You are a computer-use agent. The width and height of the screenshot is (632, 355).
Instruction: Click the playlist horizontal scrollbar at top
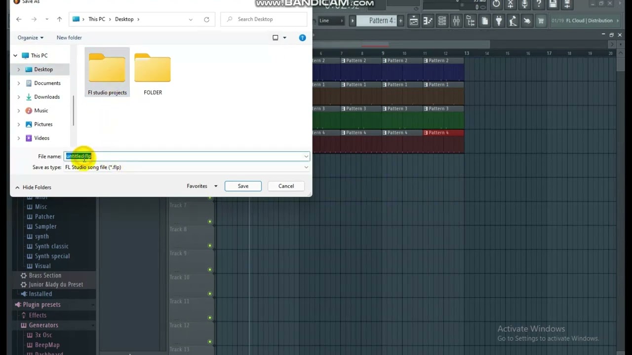coord(400,44)
